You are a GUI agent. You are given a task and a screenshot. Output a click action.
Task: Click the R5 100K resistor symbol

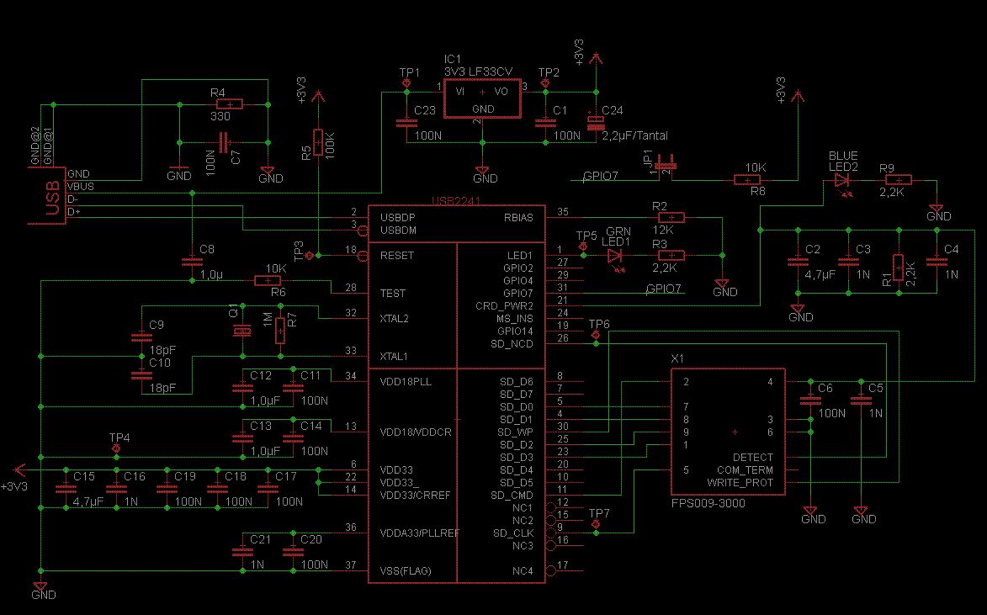[318, 142]
